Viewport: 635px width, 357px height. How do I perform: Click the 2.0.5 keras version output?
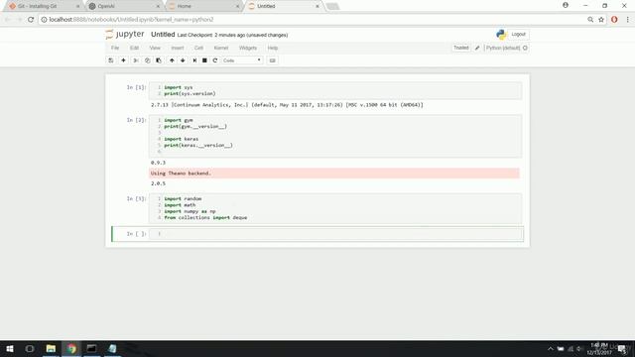coord(158,183)
